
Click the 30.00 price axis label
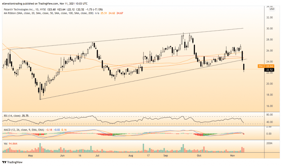(x=269, y=29)
